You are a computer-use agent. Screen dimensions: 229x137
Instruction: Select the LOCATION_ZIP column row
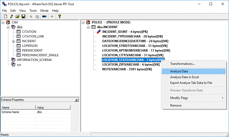click(x=131, y=65)
